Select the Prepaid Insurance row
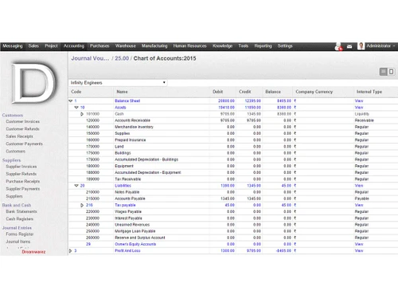This screenshot has width=398, height=299. coord(233,140)
